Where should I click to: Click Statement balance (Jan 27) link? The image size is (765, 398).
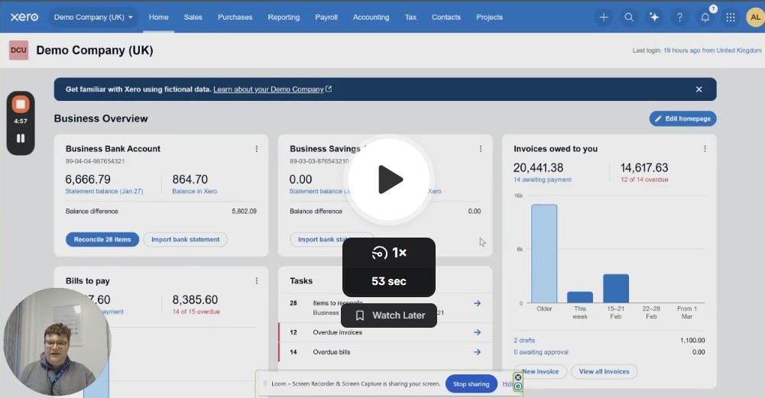coord(105,191)
